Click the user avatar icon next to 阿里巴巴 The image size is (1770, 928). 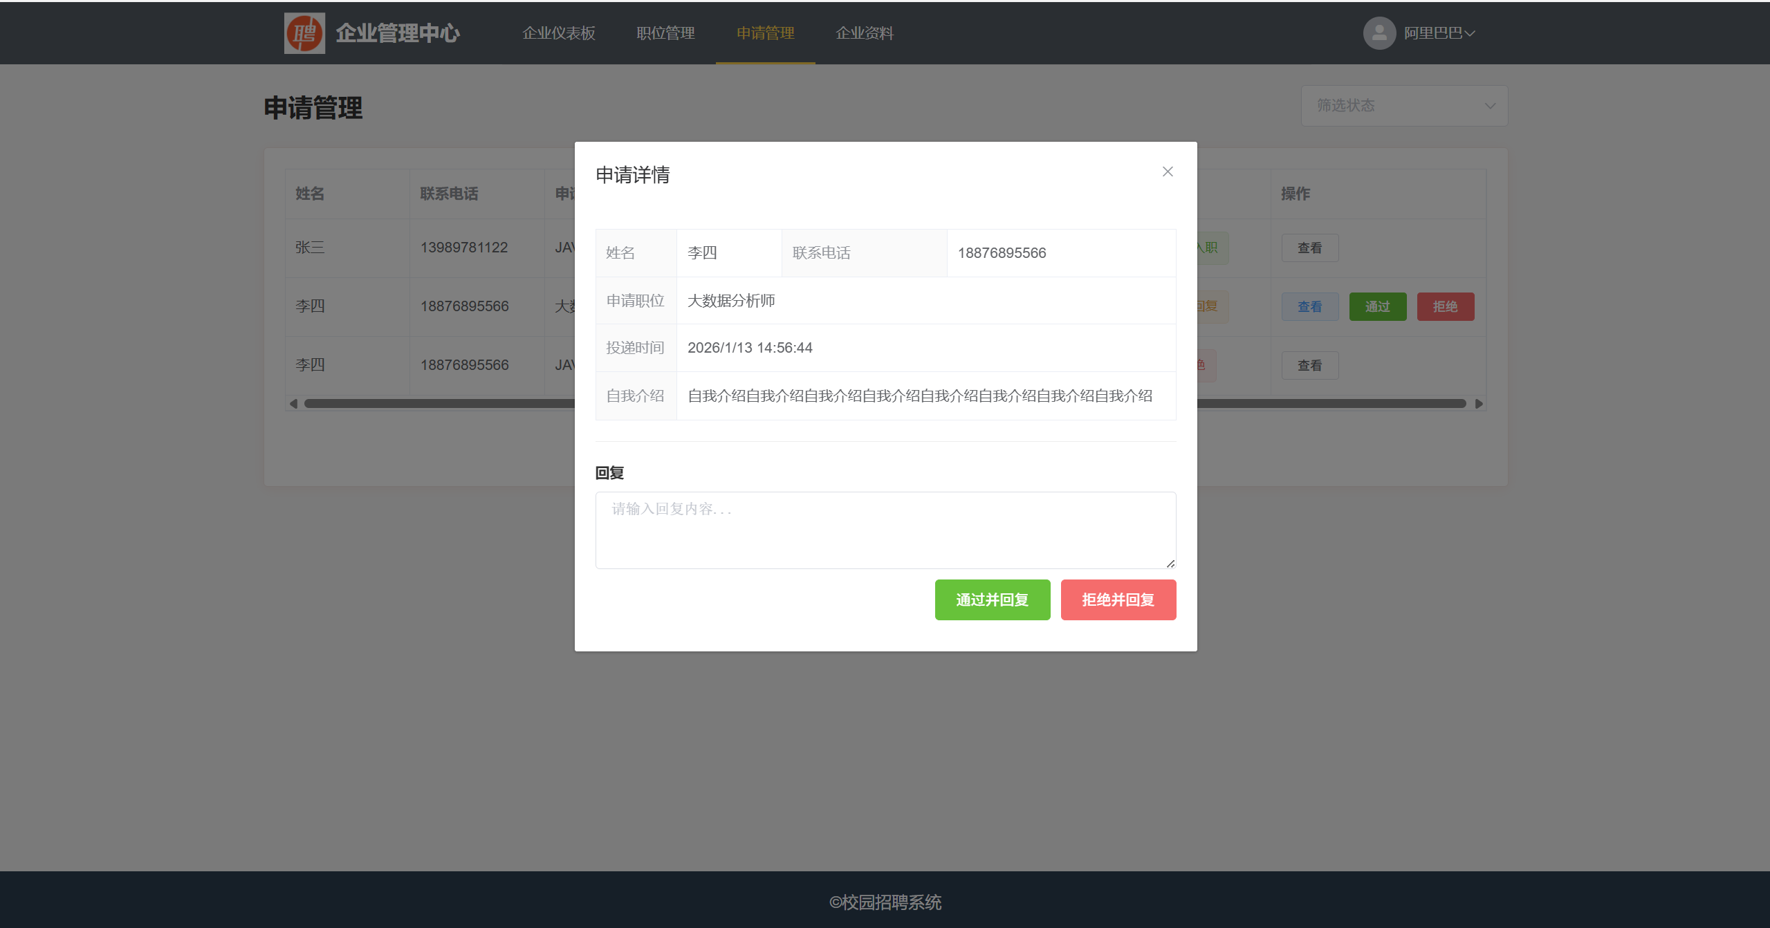(x=1379, y=33)
